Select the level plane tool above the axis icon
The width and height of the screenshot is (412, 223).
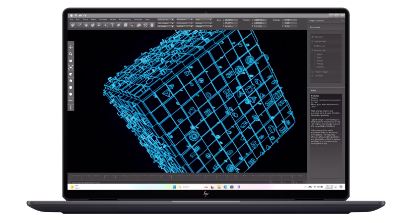click(x=70, y=101)
